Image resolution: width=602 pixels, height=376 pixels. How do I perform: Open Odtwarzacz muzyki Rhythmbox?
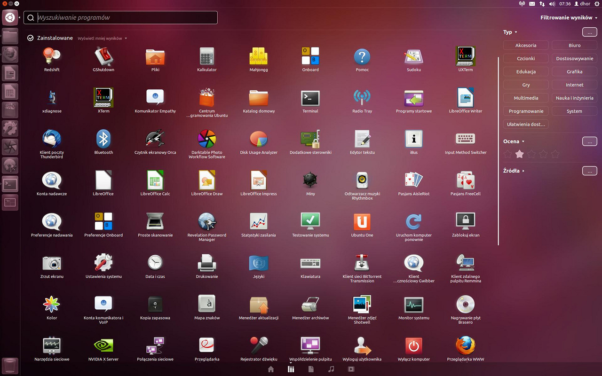pyautogui.click(x=362, y=186)
